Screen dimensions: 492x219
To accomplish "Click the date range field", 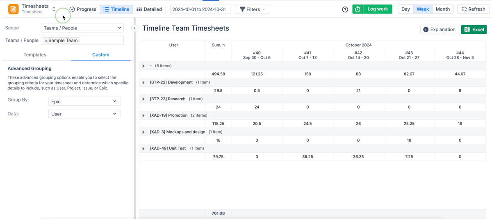I will tap(200, 9).
